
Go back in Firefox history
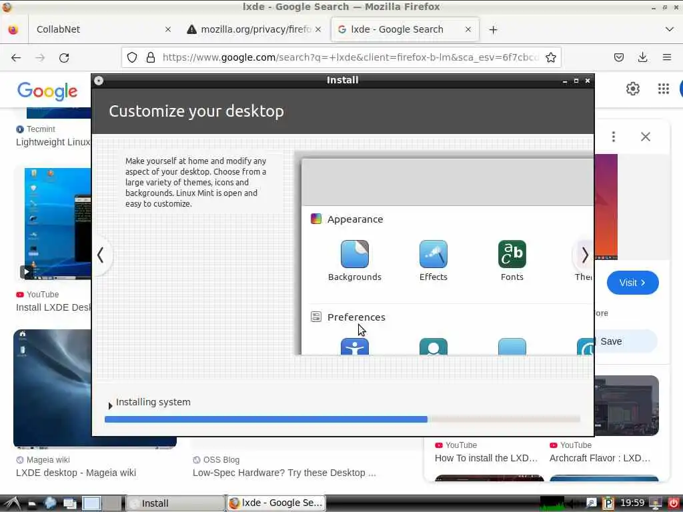tap(16, 57)
